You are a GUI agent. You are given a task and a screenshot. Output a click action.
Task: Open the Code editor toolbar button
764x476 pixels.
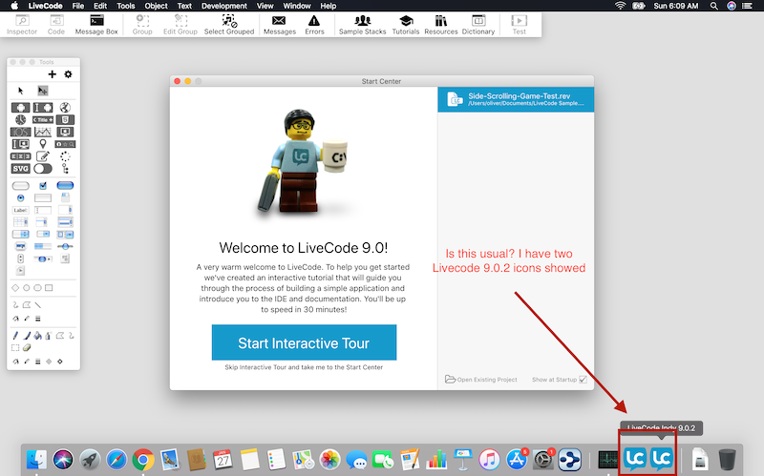tap(56, 25)
